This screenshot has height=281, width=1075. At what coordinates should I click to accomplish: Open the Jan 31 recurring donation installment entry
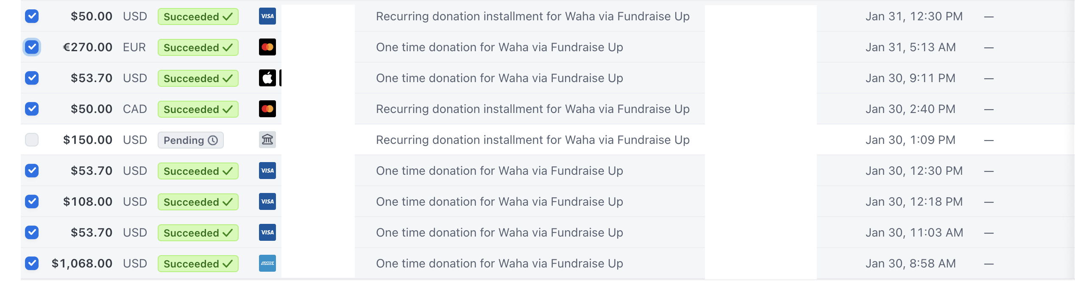(x=532, y=16)
